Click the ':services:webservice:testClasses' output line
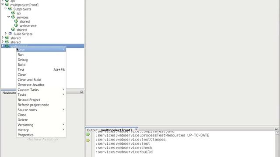This screenshot has height=157, width=280. [131, 140]
